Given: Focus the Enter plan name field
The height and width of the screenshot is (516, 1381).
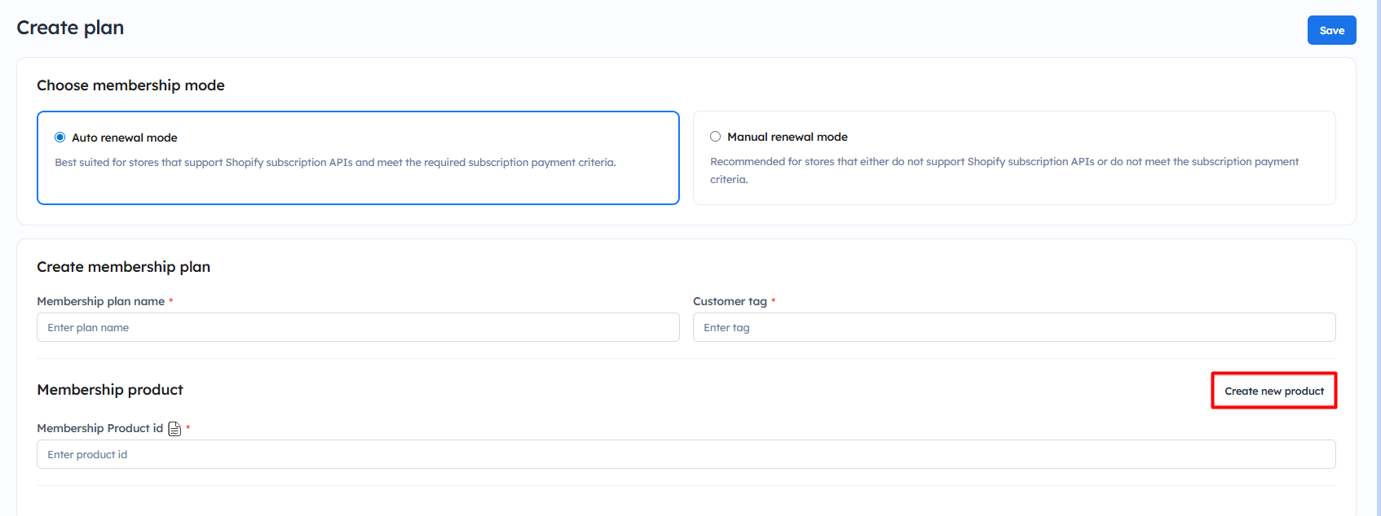Looking at the screenshot, I should (358, 327).
